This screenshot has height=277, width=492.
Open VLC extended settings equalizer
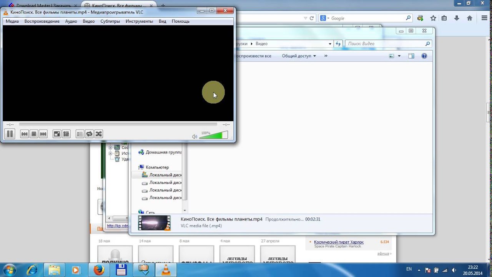click(x=66, y=134)
